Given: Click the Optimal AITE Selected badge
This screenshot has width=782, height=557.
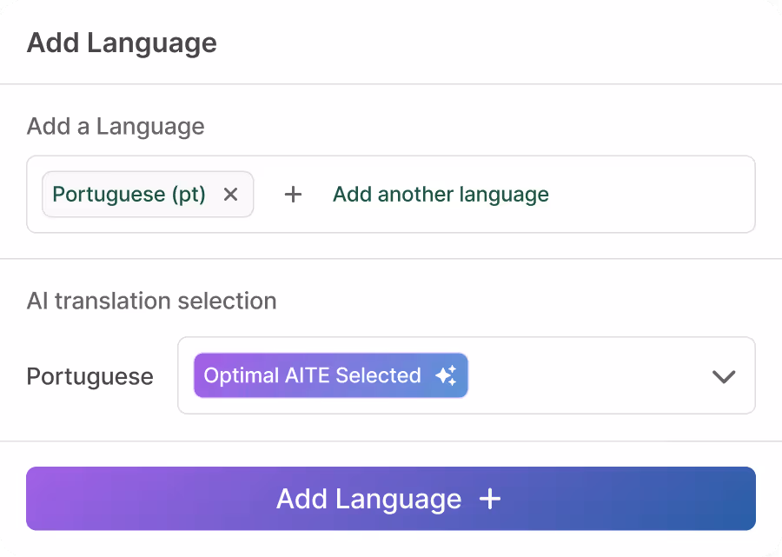Looking at the screenshot, I should (331, 375).
